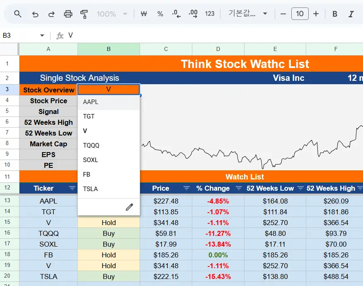This screenshot has width=363, height=286.
Task: Choose TSLA from the dropdown list
Action: click(x=109, y=189)
